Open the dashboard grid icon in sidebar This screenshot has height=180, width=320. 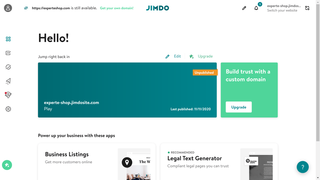8,39
